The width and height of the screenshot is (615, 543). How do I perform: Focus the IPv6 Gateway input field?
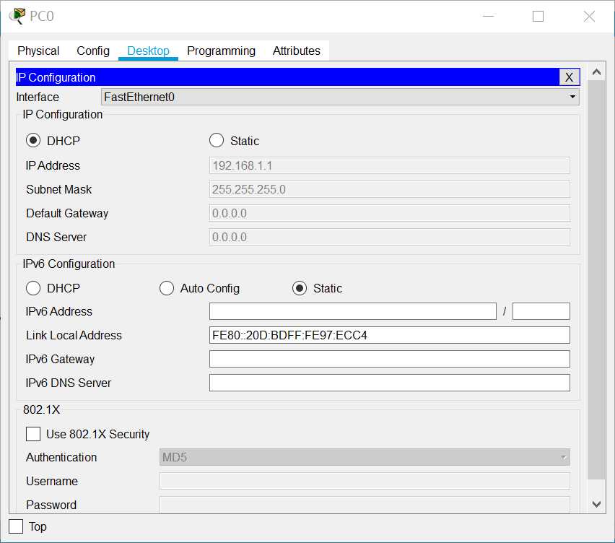tap(390, 359)
